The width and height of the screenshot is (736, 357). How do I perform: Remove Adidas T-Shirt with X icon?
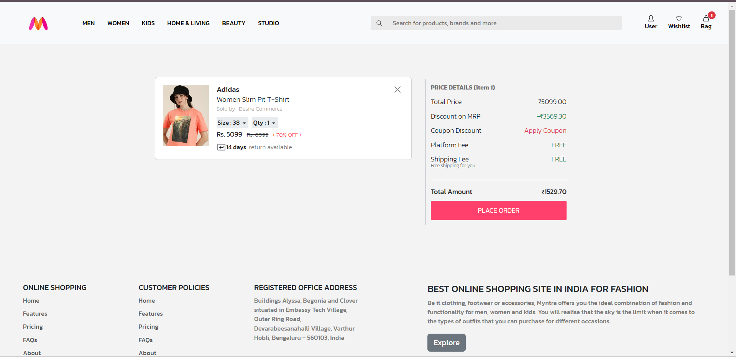pyautogui.click(x=398, y=90)
